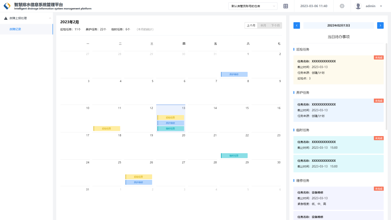Click the to-do list vertical scrollbar

(386, 86)
